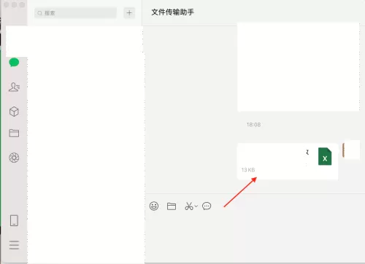Click the 文件传输助手 chat title

[x=173, y=12]
